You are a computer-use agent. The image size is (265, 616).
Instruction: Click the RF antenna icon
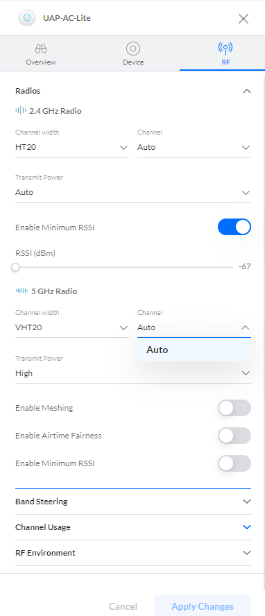pos(225,49)
